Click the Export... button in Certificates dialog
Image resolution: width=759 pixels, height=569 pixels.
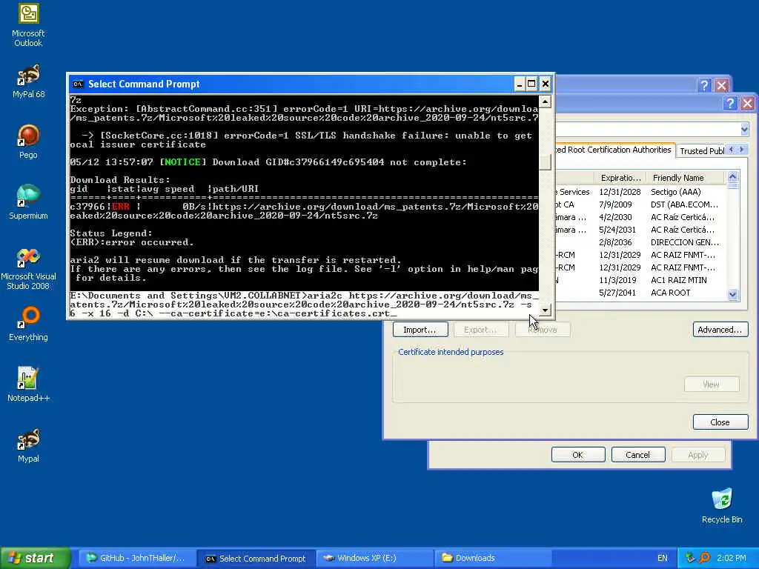480,330
